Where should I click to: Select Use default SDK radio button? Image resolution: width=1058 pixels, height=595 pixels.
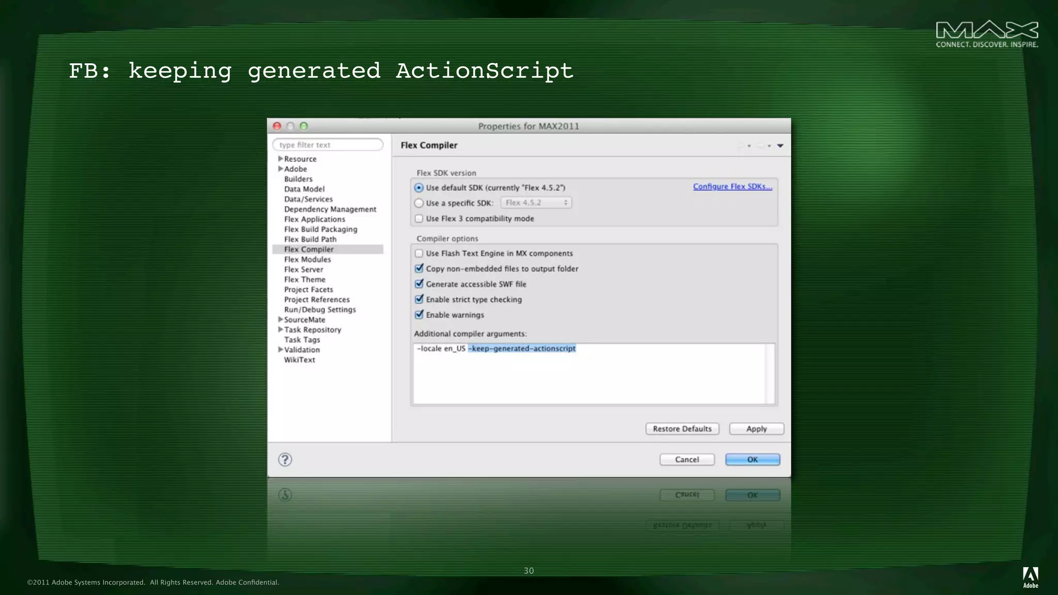click(x=419, y=188)
